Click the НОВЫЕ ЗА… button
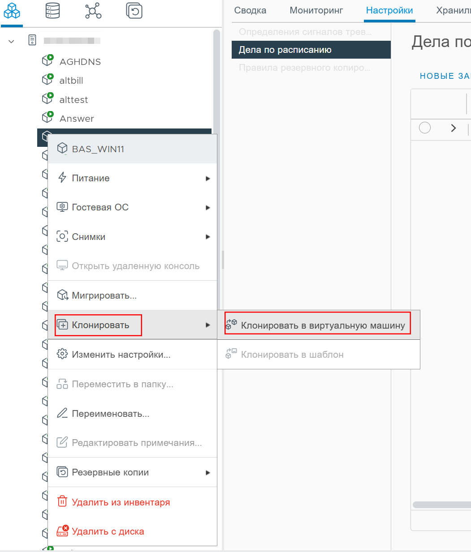The image size is (471, 552). coord(445,76)
